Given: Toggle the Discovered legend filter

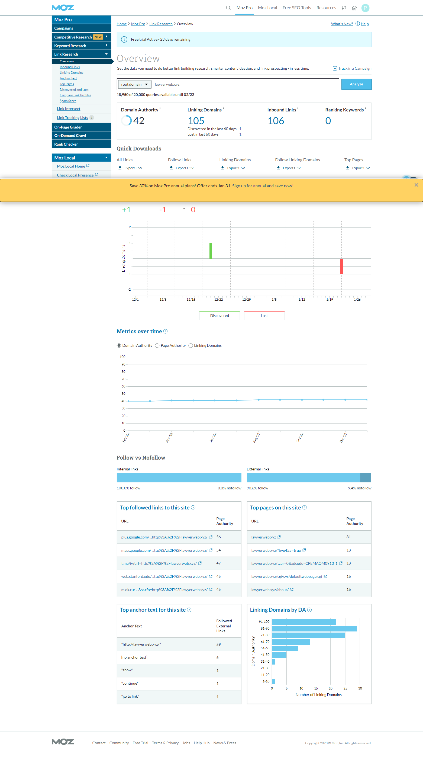Looking at the screenshot, I should tap(219, 315).
